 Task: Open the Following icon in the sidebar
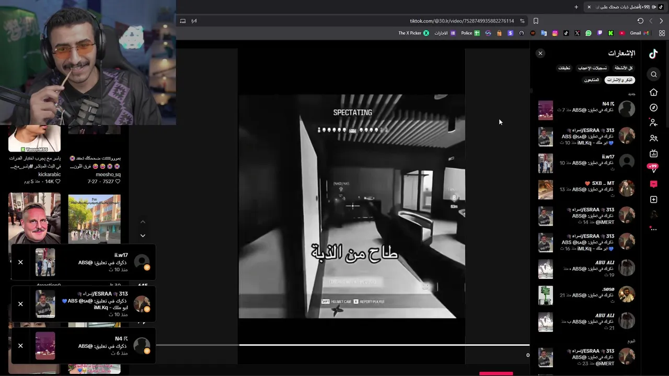(653, 123)
